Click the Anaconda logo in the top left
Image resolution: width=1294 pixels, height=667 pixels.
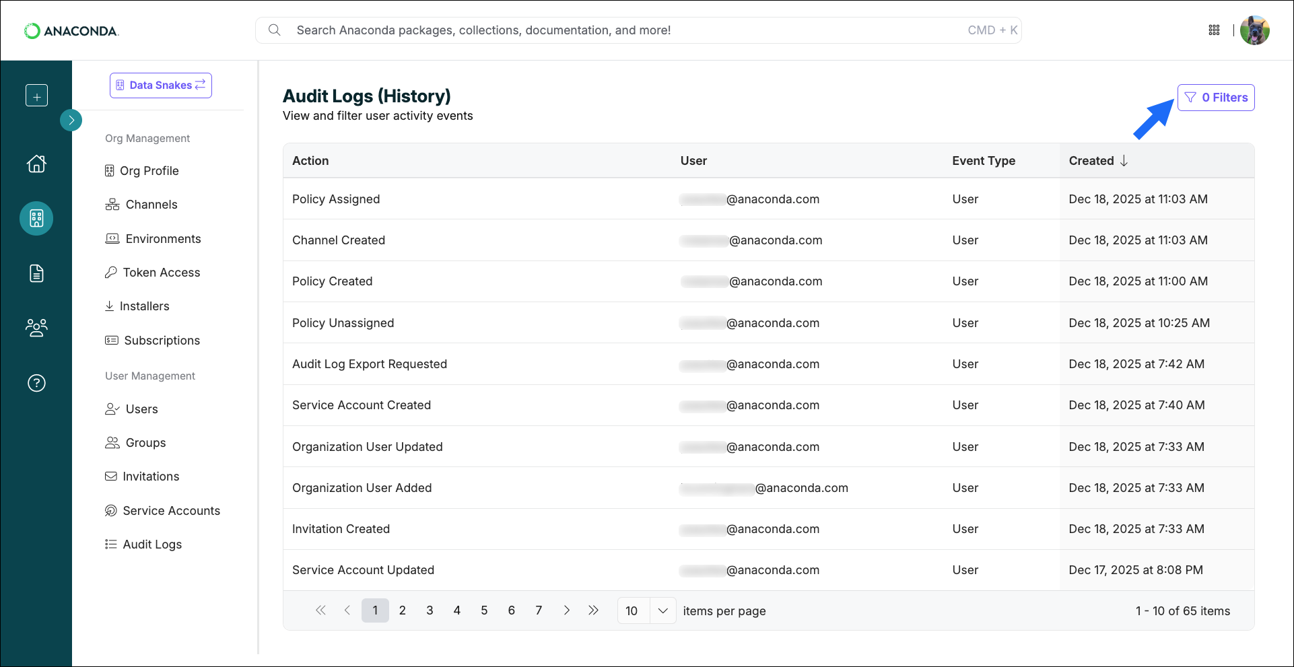[x=71, y=30]
